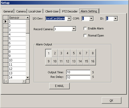Activate alarm output 16
Image resolution: width=129 pixels, height=108 pixels.
pos(93,61)
